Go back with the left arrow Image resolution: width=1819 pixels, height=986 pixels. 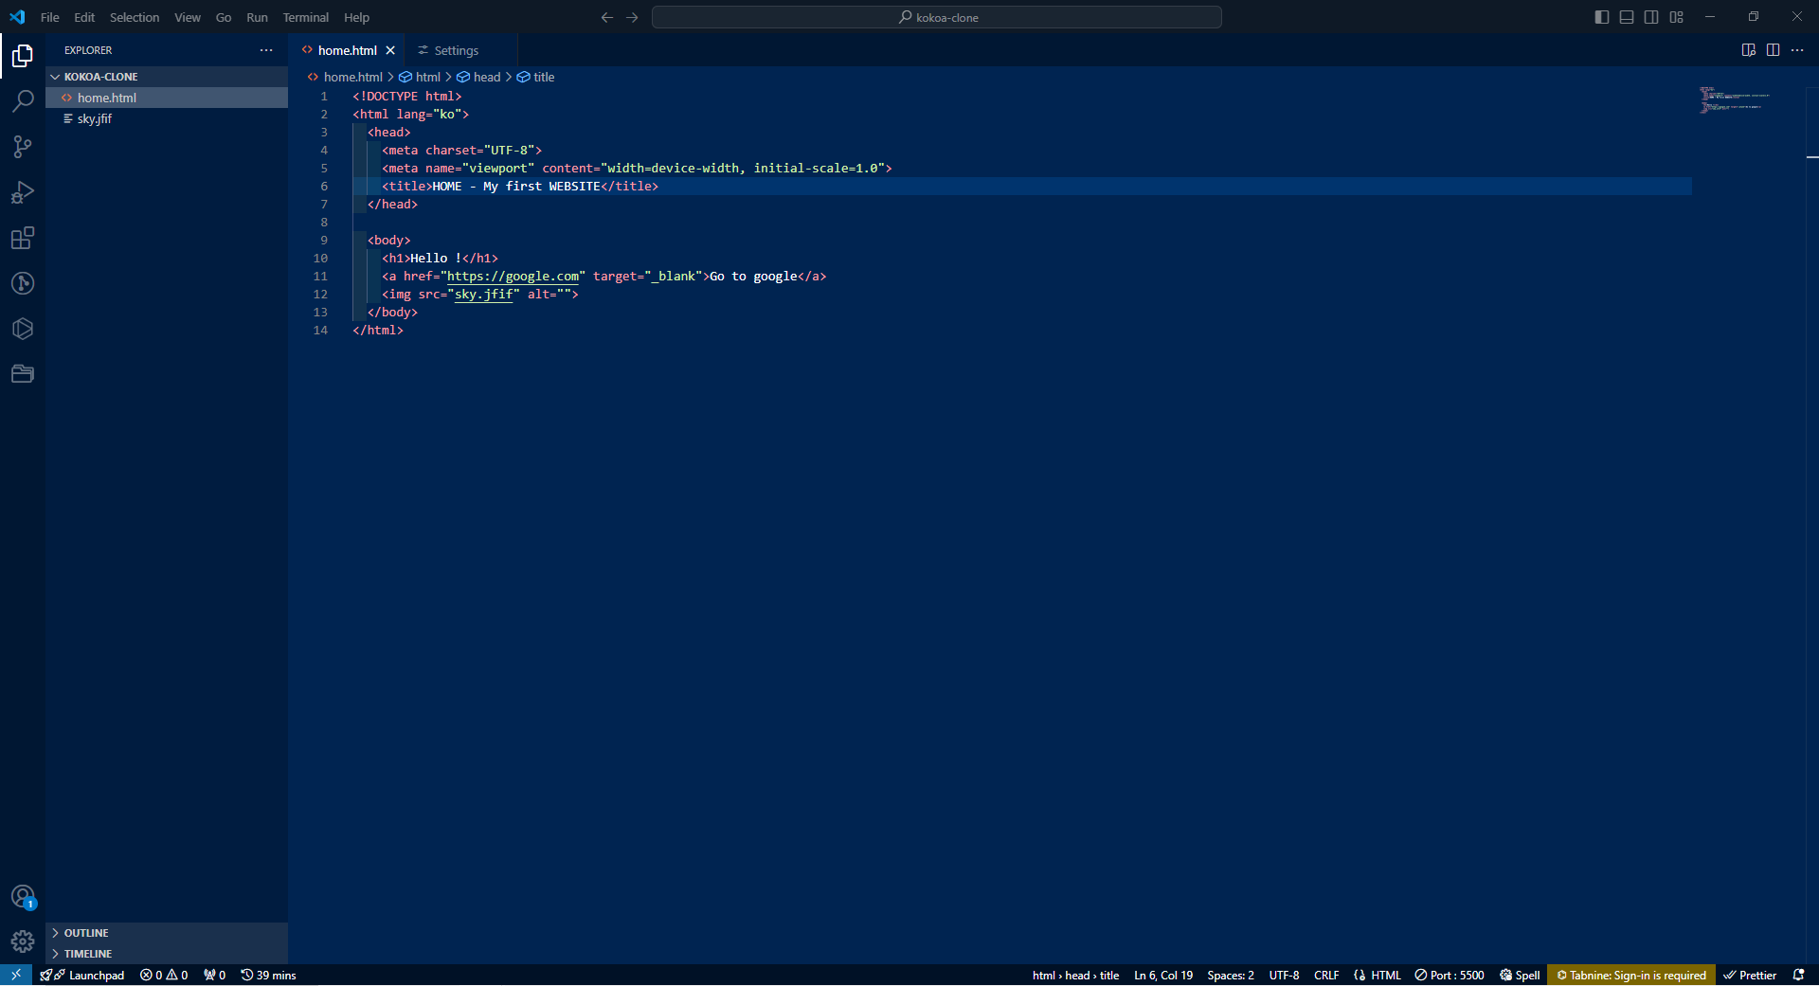coord(607,17)
